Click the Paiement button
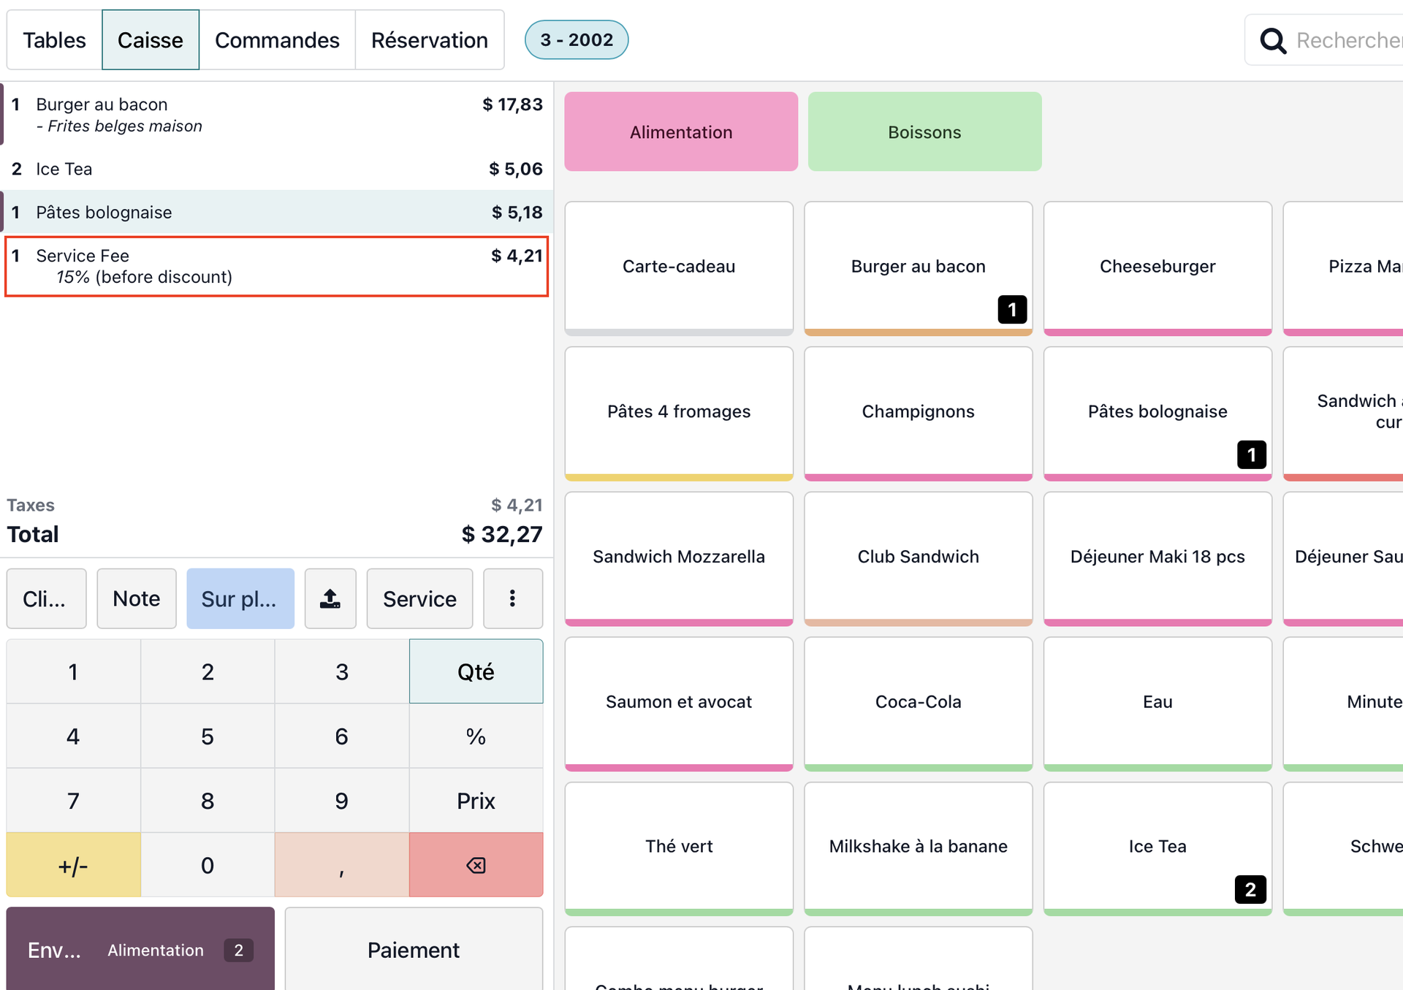The height and width of the screenshot is (990, 1403). [x=414, y=949]
